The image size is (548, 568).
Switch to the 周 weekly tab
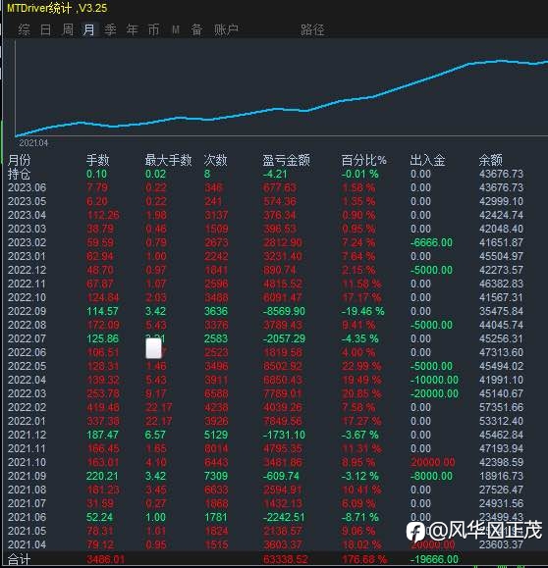[x=68, y=29]
